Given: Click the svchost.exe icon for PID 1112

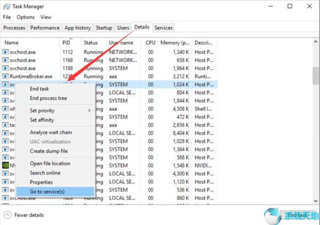Looking at the screenshot, I should pyautogui.click(x=6, y=52).
